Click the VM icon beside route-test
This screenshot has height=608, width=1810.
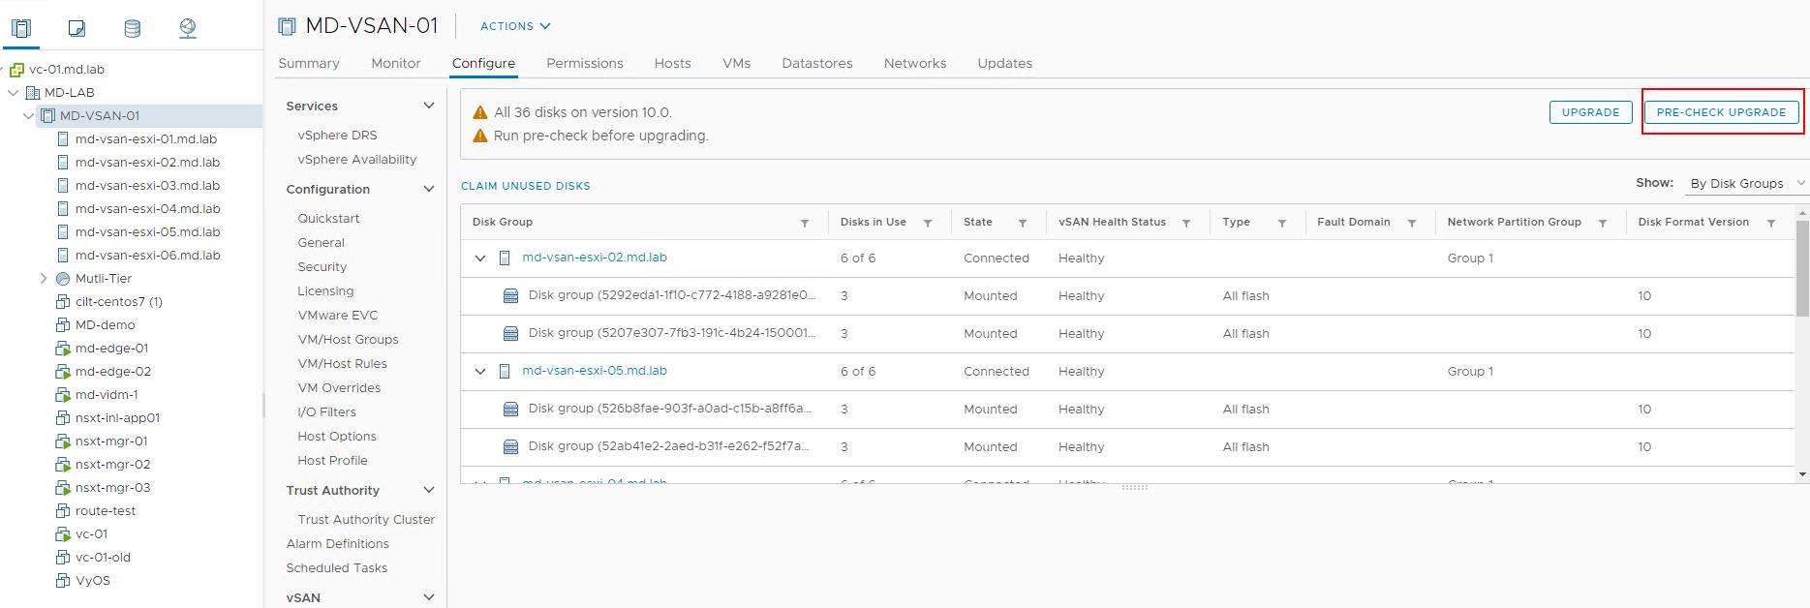coord(63,511)
